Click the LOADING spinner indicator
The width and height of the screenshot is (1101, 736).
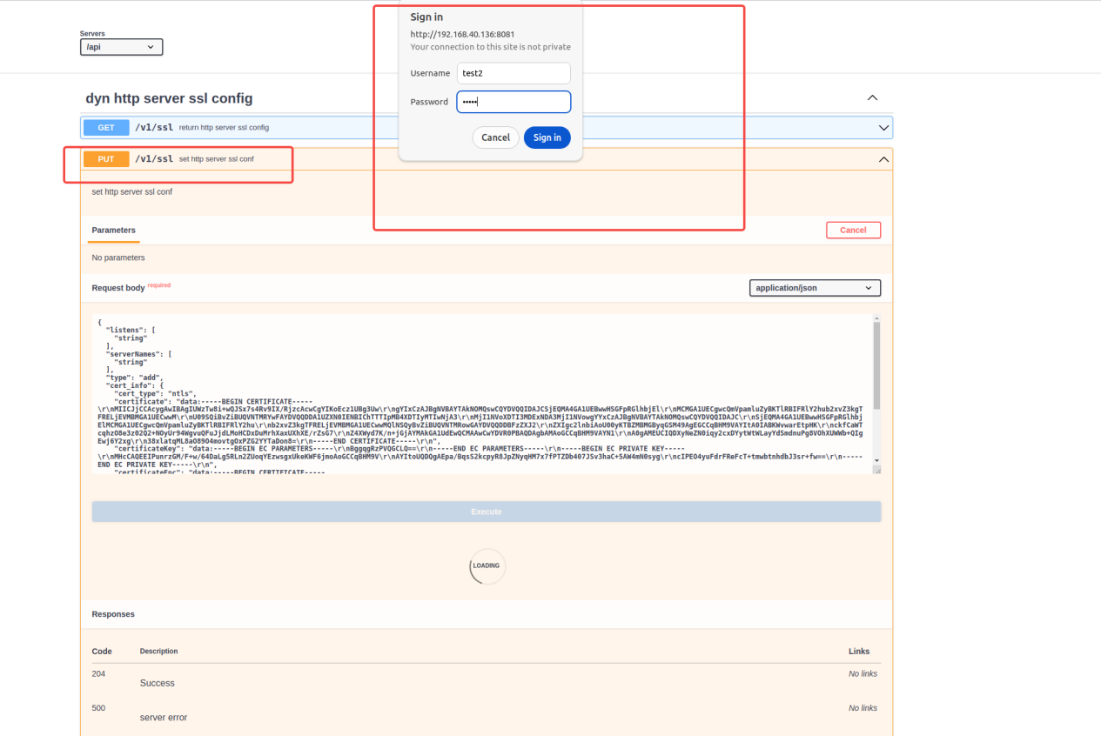487,565
